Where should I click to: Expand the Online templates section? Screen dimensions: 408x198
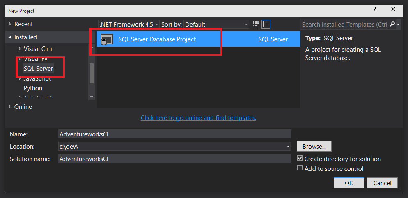(x=10, y=107)
